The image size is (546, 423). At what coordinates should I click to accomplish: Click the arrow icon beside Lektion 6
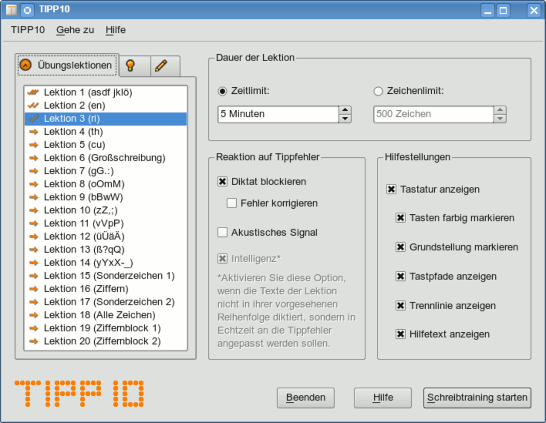(34, 158)
